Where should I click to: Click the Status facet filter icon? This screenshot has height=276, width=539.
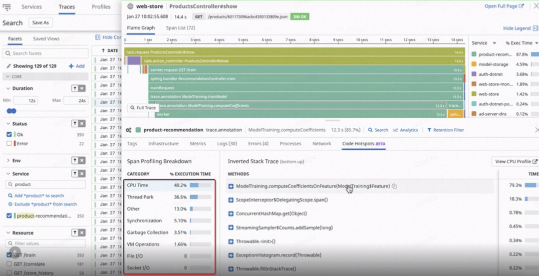(74, 123)
